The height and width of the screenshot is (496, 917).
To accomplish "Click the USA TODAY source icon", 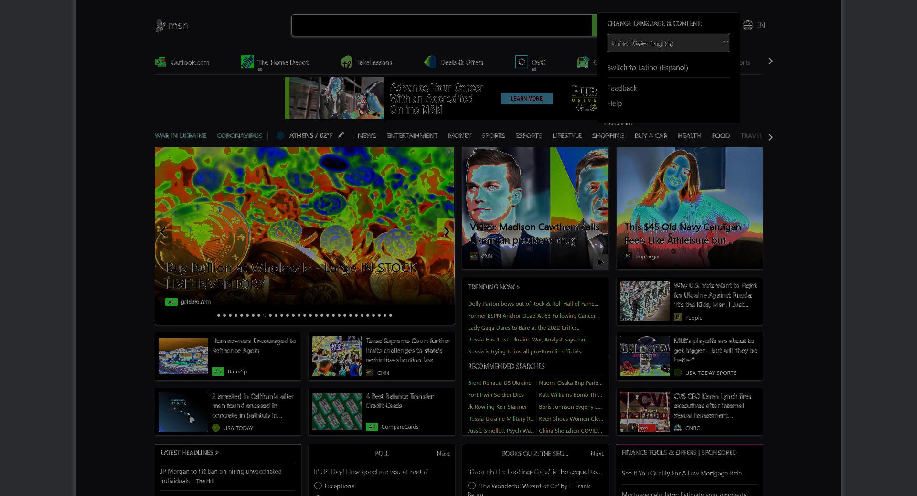I will click(216, 428).
